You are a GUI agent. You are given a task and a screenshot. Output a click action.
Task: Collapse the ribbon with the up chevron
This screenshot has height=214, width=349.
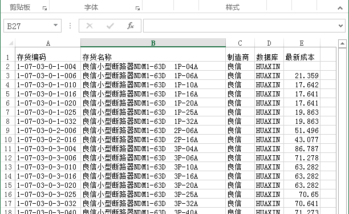(340, 8)
